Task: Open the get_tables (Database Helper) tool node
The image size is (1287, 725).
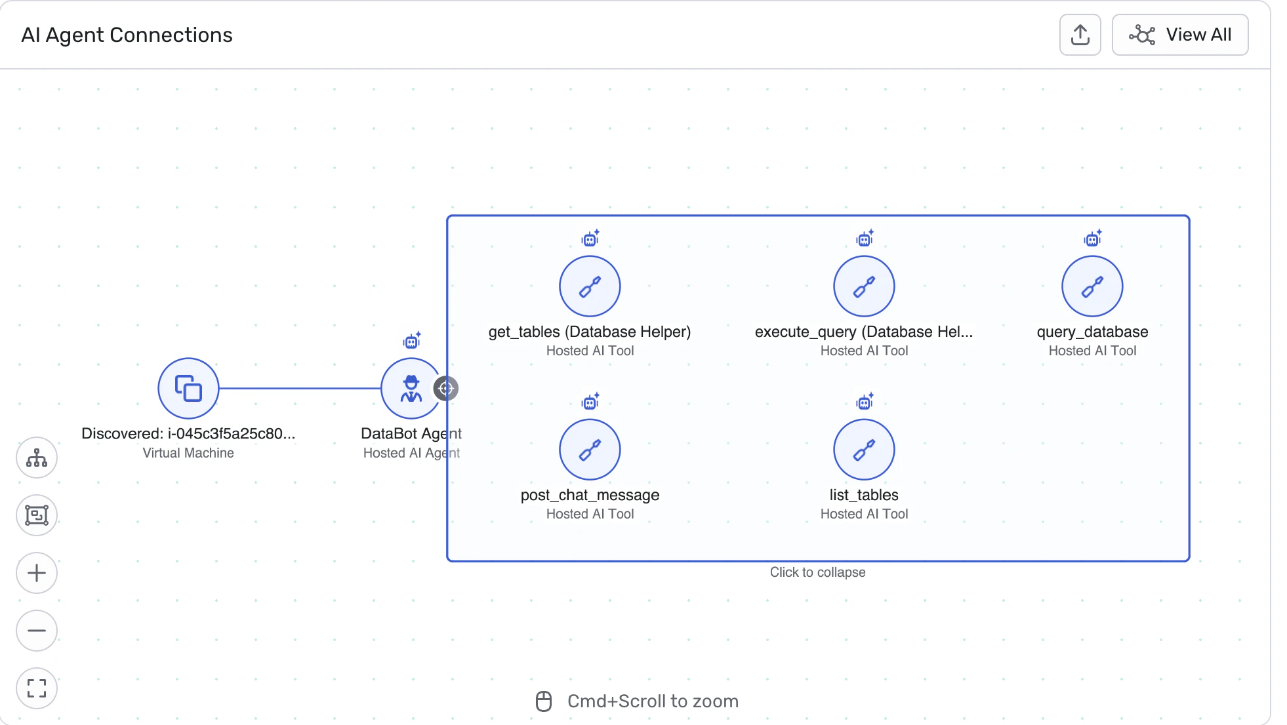Action: pos(590,286)
